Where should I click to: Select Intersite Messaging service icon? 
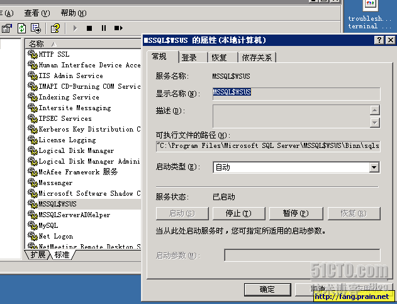coord(33,108)
